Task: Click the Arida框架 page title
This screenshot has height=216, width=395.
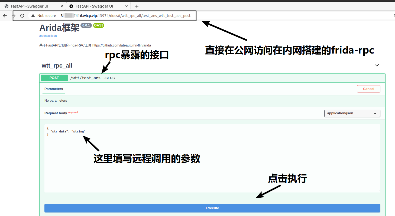Action: (x=59, y=28)
